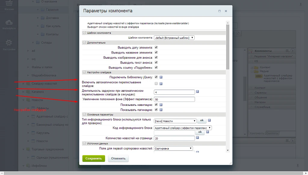Collapse the «Источник данных» section
308x175 pixels.
pos(84,143)
